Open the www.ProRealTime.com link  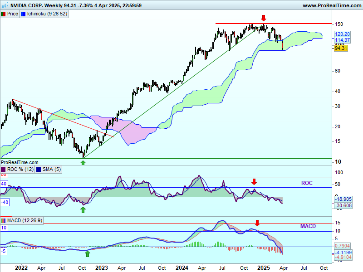(332, 5)
